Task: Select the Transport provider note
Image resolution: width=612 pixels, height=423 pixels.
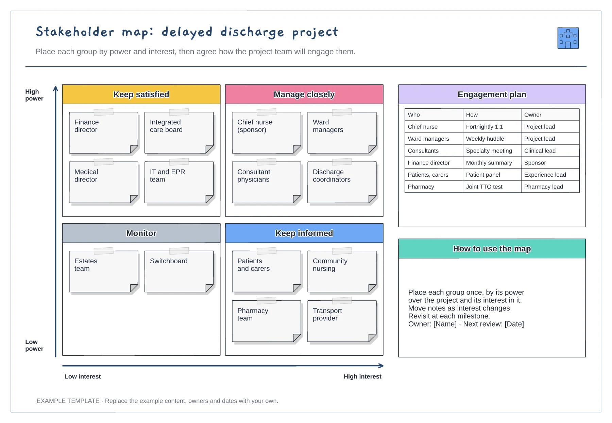Action: click(x=342, y=321)
